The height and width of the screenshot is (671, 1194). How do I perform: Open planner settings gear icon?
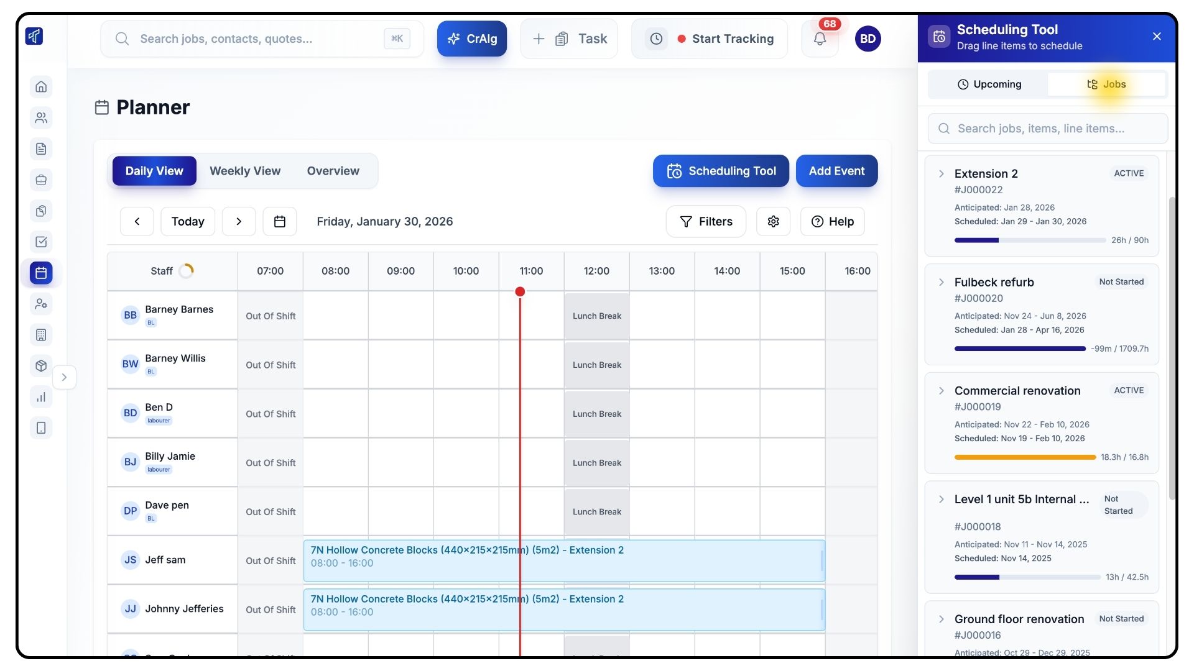point(773,221)
